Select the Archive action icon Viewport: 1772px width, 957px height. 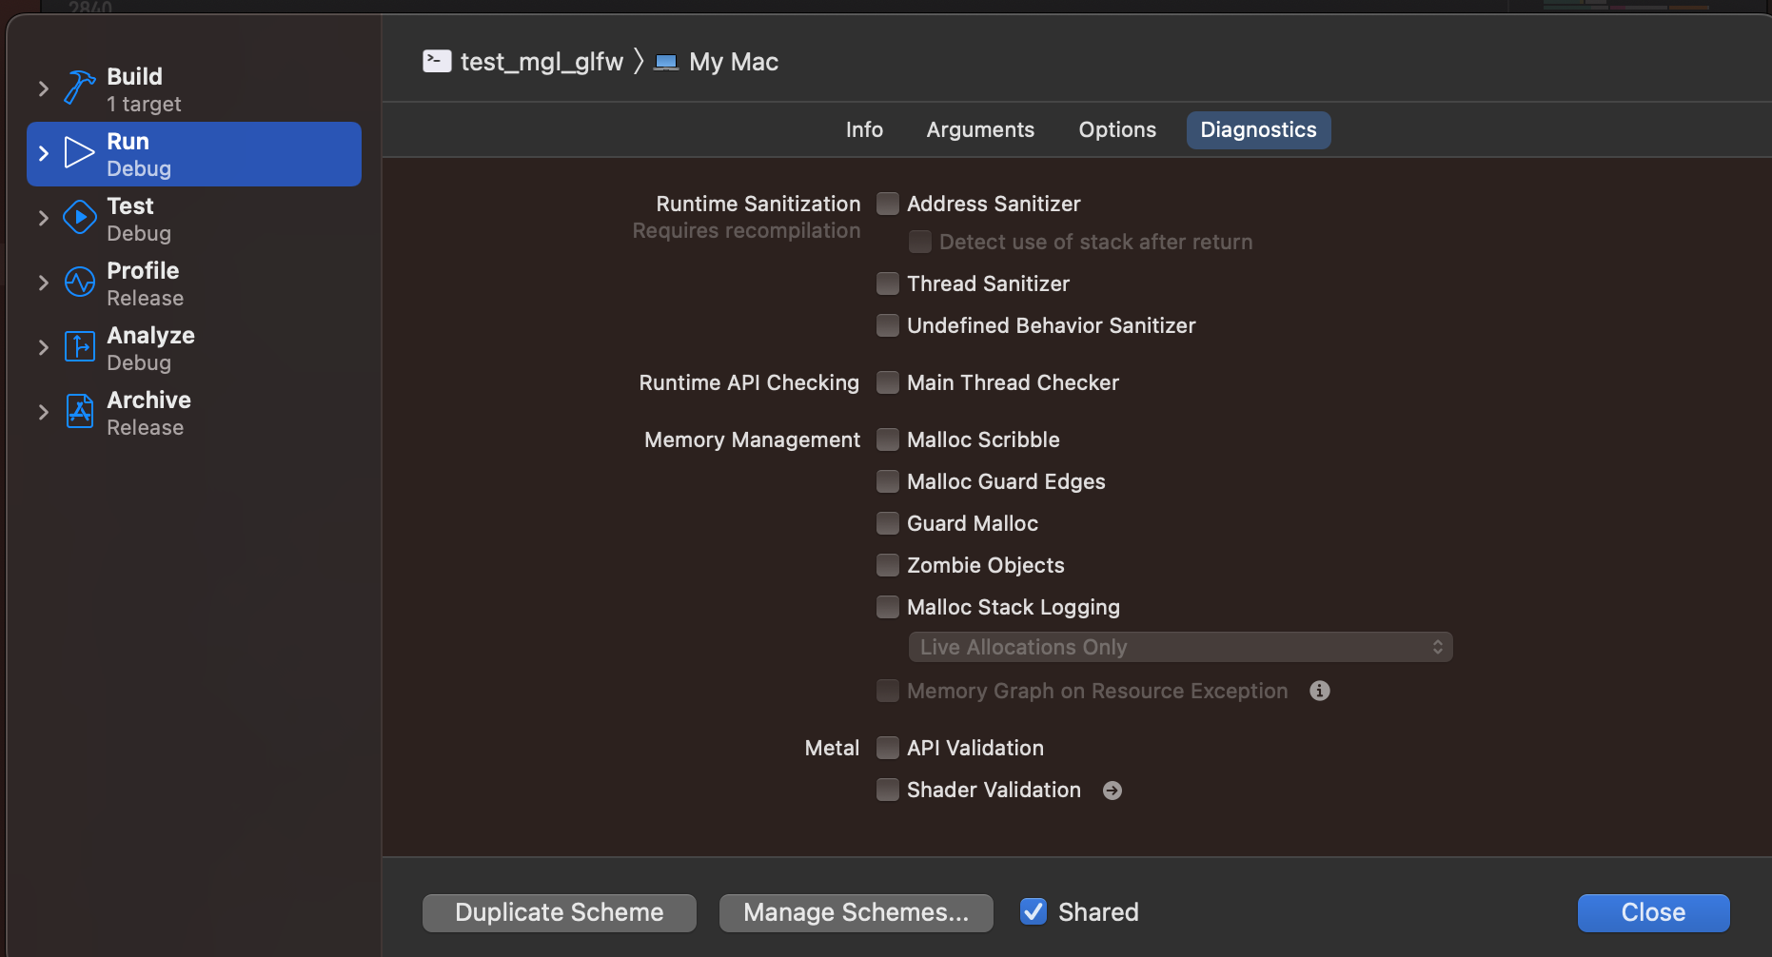(x=78, y=411)
